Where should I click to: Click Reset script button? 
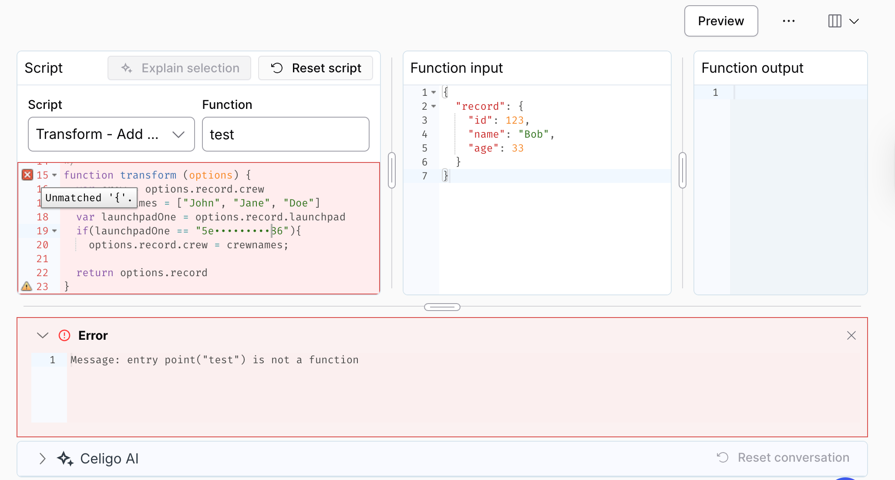316,68
